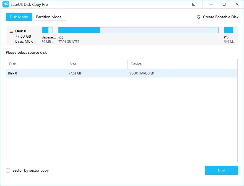Enable Sector by sector copy checkbox
The width and height of the screenshot is (244, 186).
click(8, 170)
